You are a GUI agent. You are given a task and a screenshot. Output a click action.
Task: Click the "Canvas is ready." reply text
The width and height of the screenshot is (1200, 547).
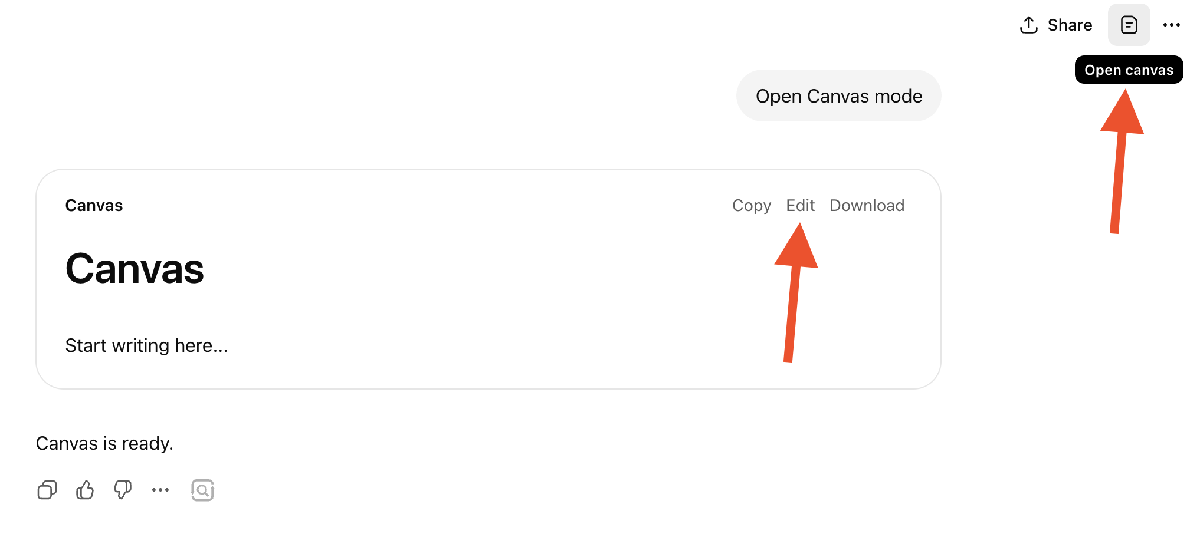[104, 443]
